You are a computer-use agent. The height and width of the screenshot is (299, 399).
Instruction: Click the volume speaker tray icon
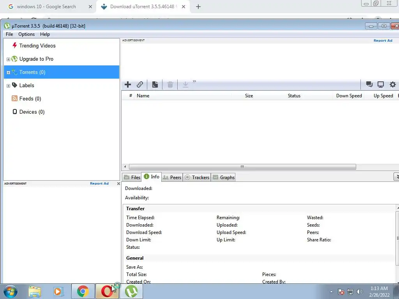(359, 292)
